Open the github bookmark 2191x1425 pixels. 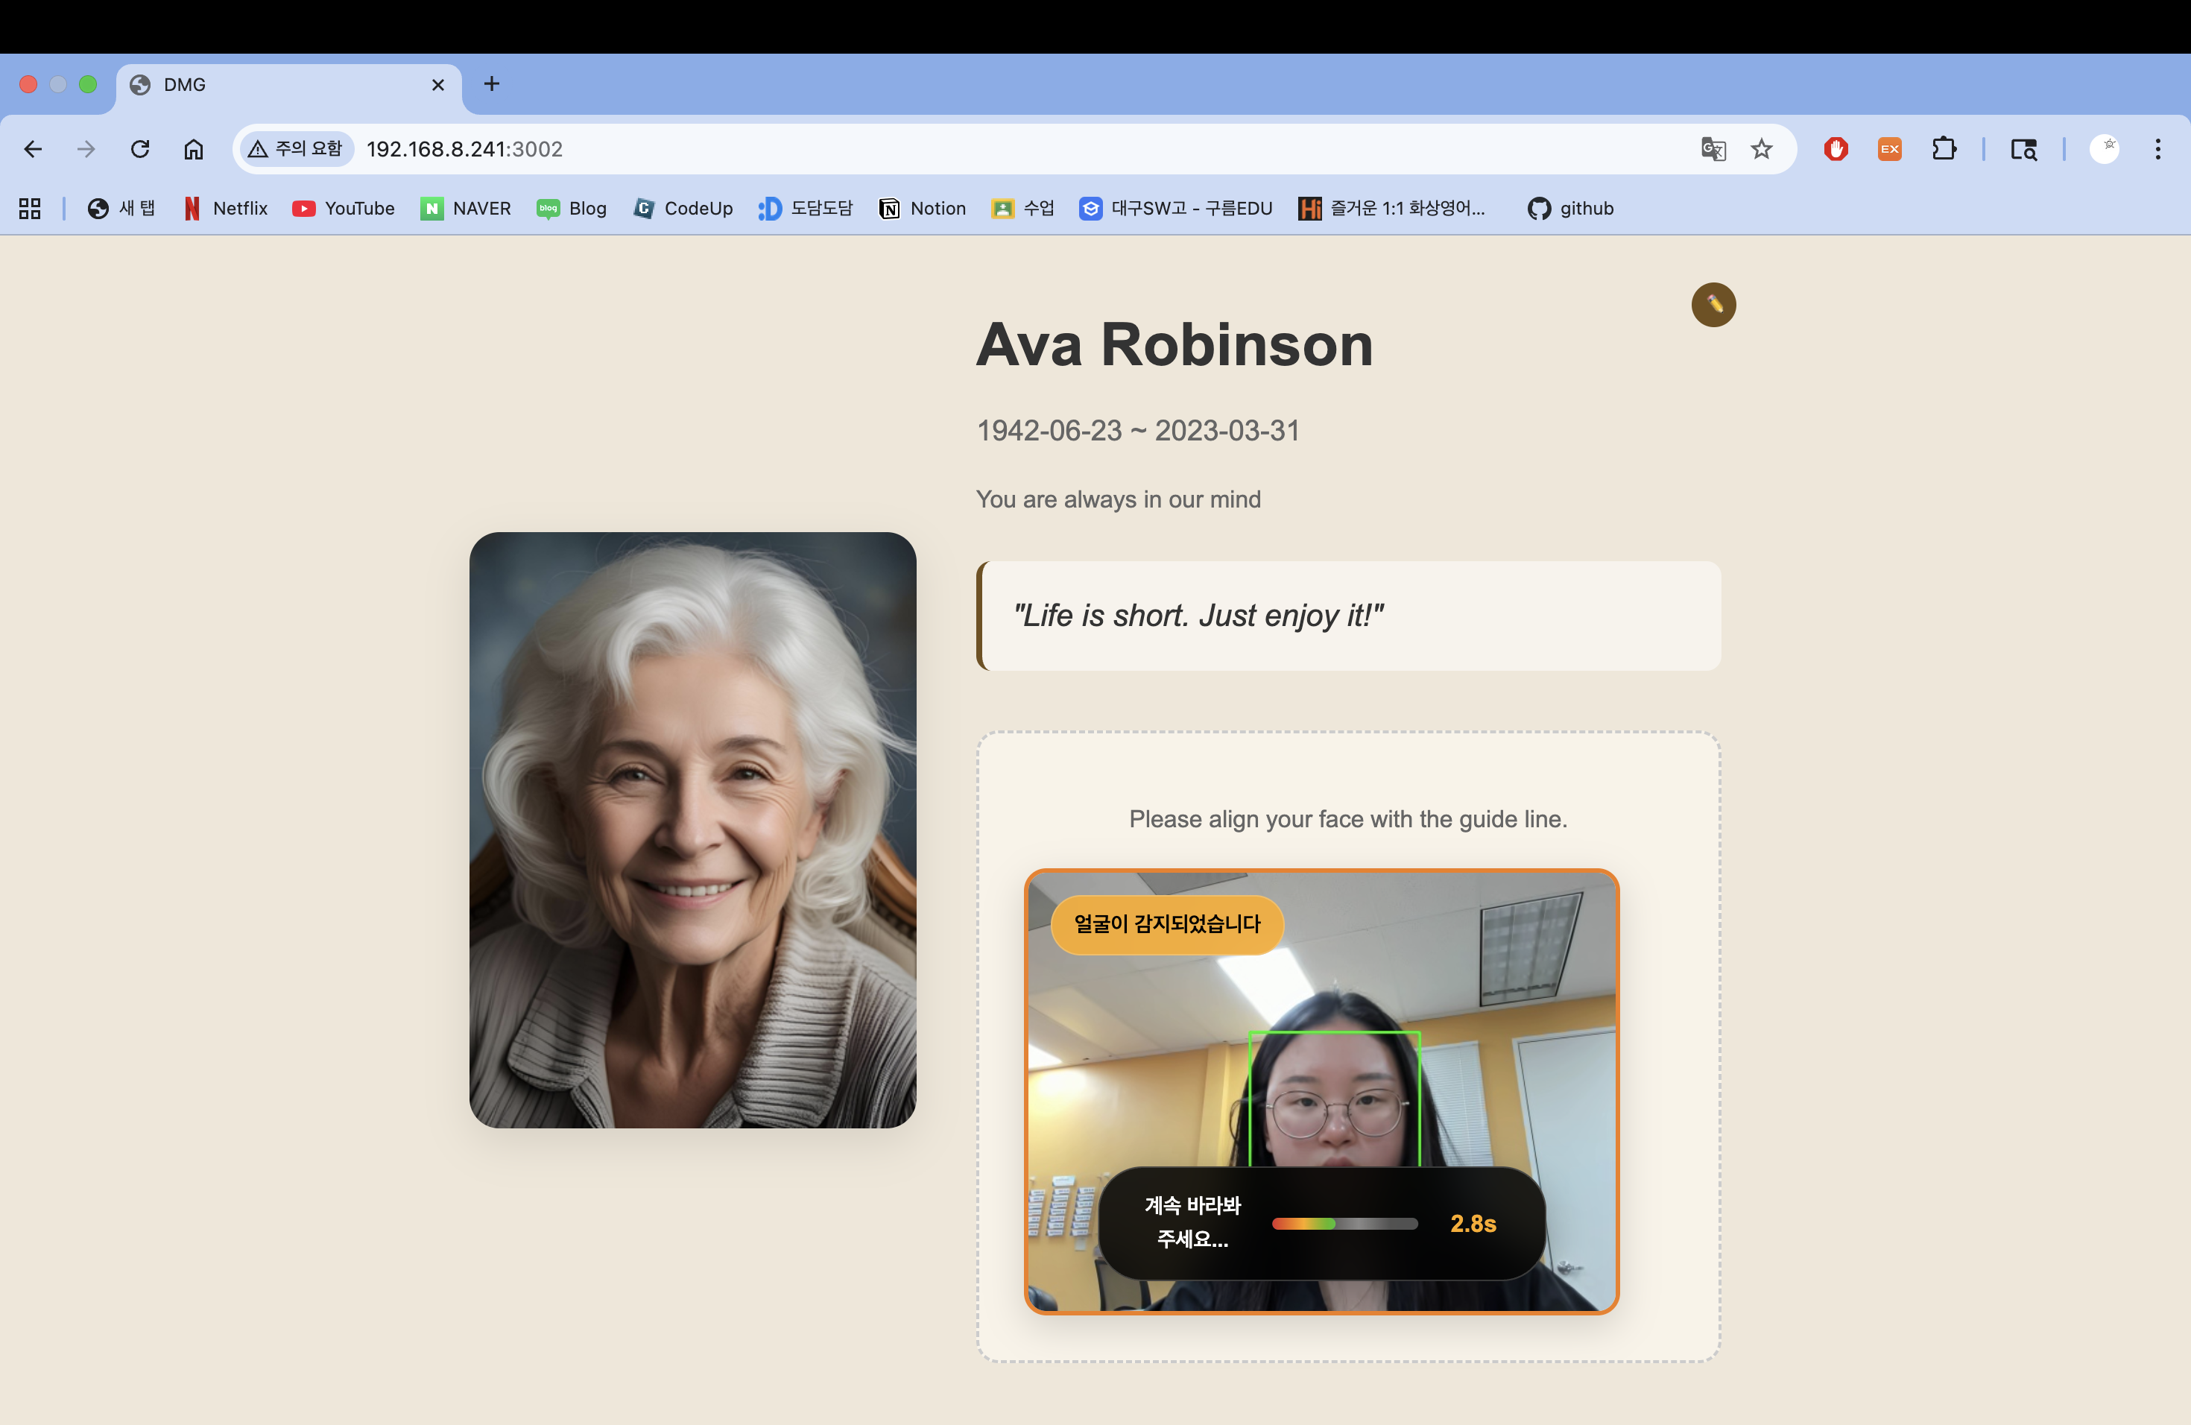(1570, 209)
